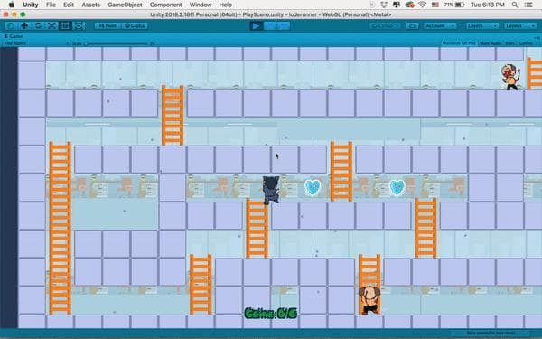Image resolution: width=542 pixels, height=339 pixels.
Task: Click the Dropbox menu bar icon
Action: click(x=384, y=5)
